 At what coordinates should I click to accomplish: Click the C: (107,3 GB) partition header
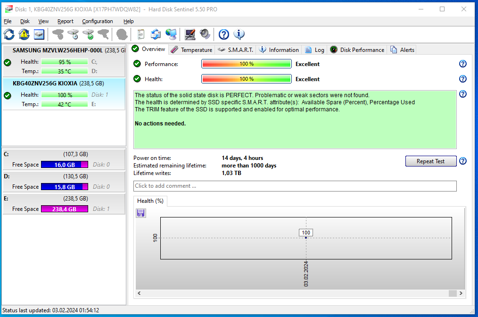click(x=64, y=154)
